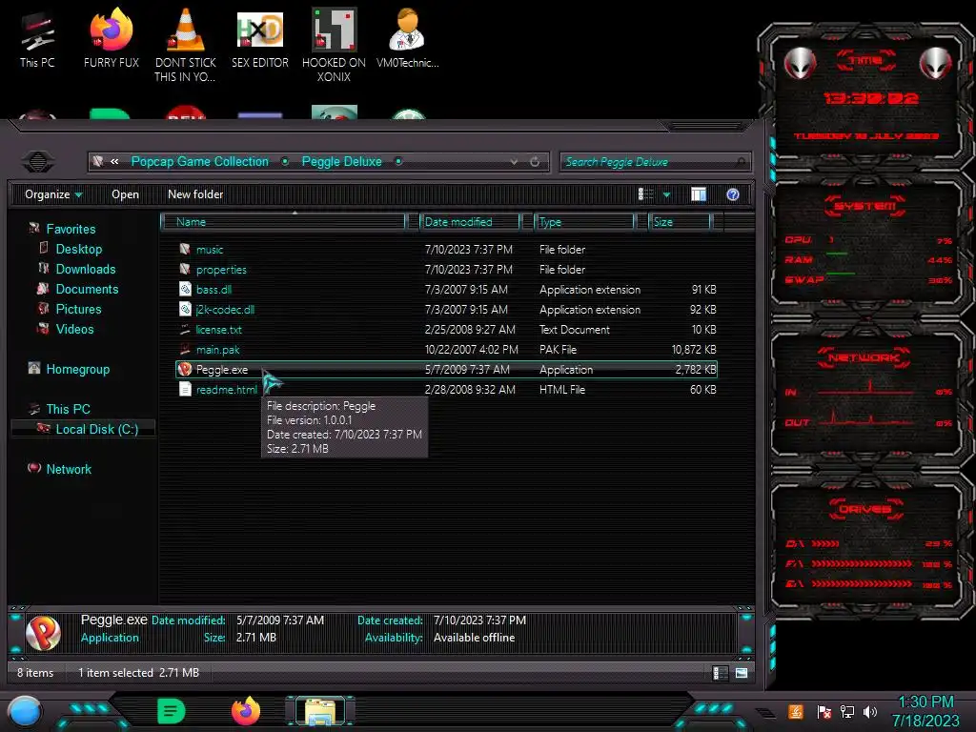Click the orange tray application icon
Screen dimensions: 976x732
pyautogui.click(x=796, y=711)
